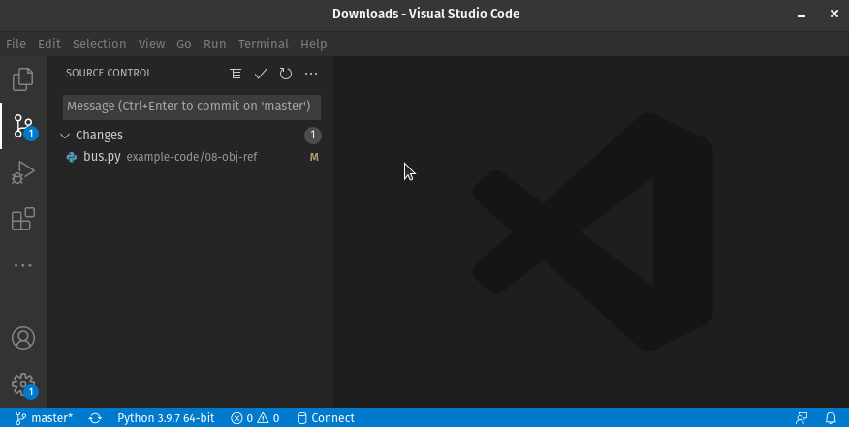The height and width of the screenshot is (427, 849).
Task: Click the commit message input field
Action: pyautogui.click(x=192, y=107)
